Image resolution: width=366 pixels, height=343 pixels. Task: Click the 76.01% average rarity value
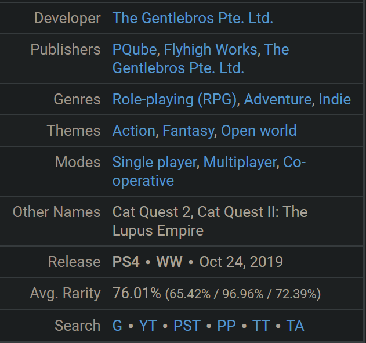point(136,293)
